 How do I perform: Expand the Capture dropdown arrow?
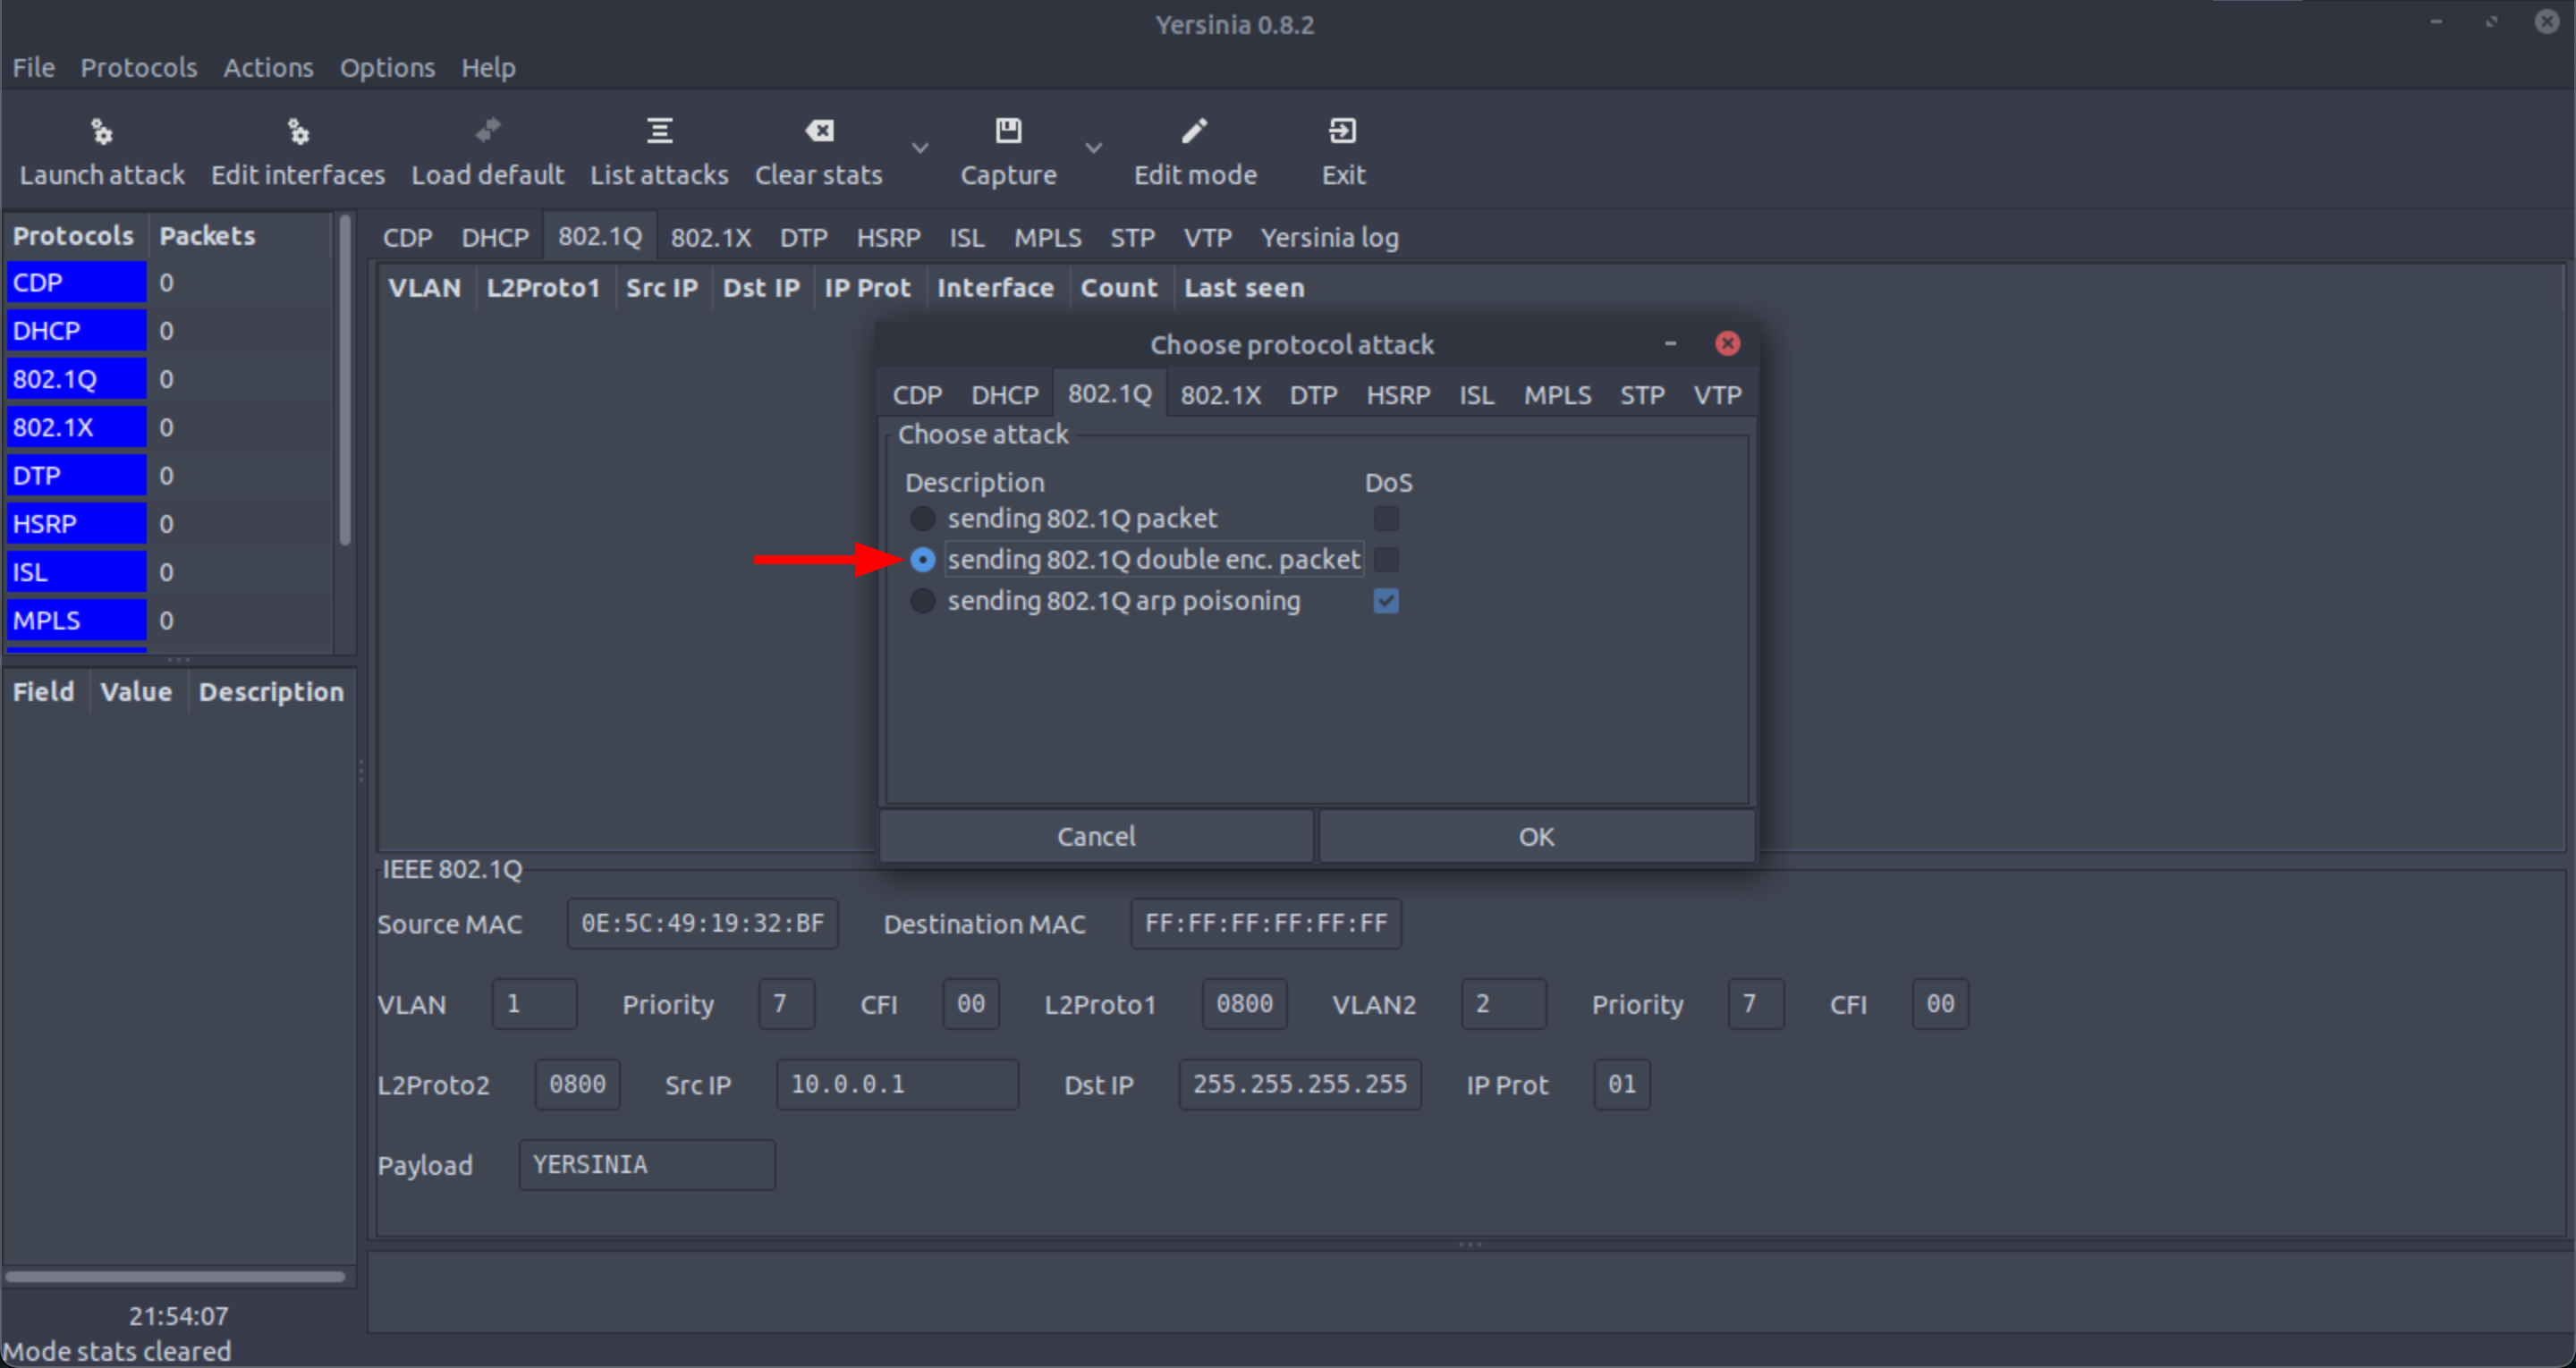pyautogui.click(x=1093, y=148)
